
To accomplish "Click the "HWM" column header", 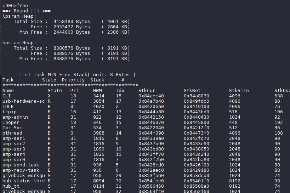I will pos(97,91).
